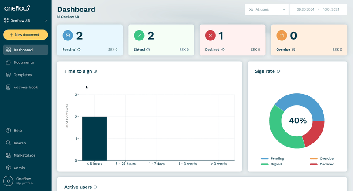This screenshot has height=191, width=353.
Task: Click the Sign rate info icon
Action: [x=278, y=71]
